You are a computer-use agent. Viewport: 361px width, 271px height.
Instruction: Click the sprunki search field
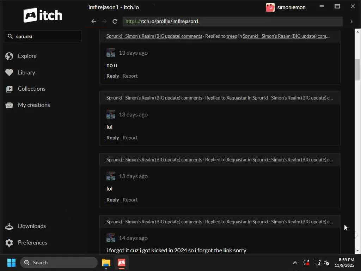tap(43, 36)
